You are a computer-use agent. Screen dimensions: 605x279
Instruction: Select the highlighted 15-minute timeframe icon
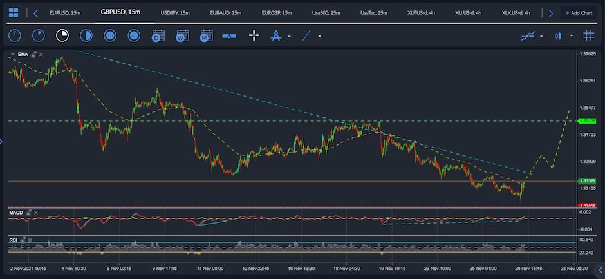[x=62, y=35]
